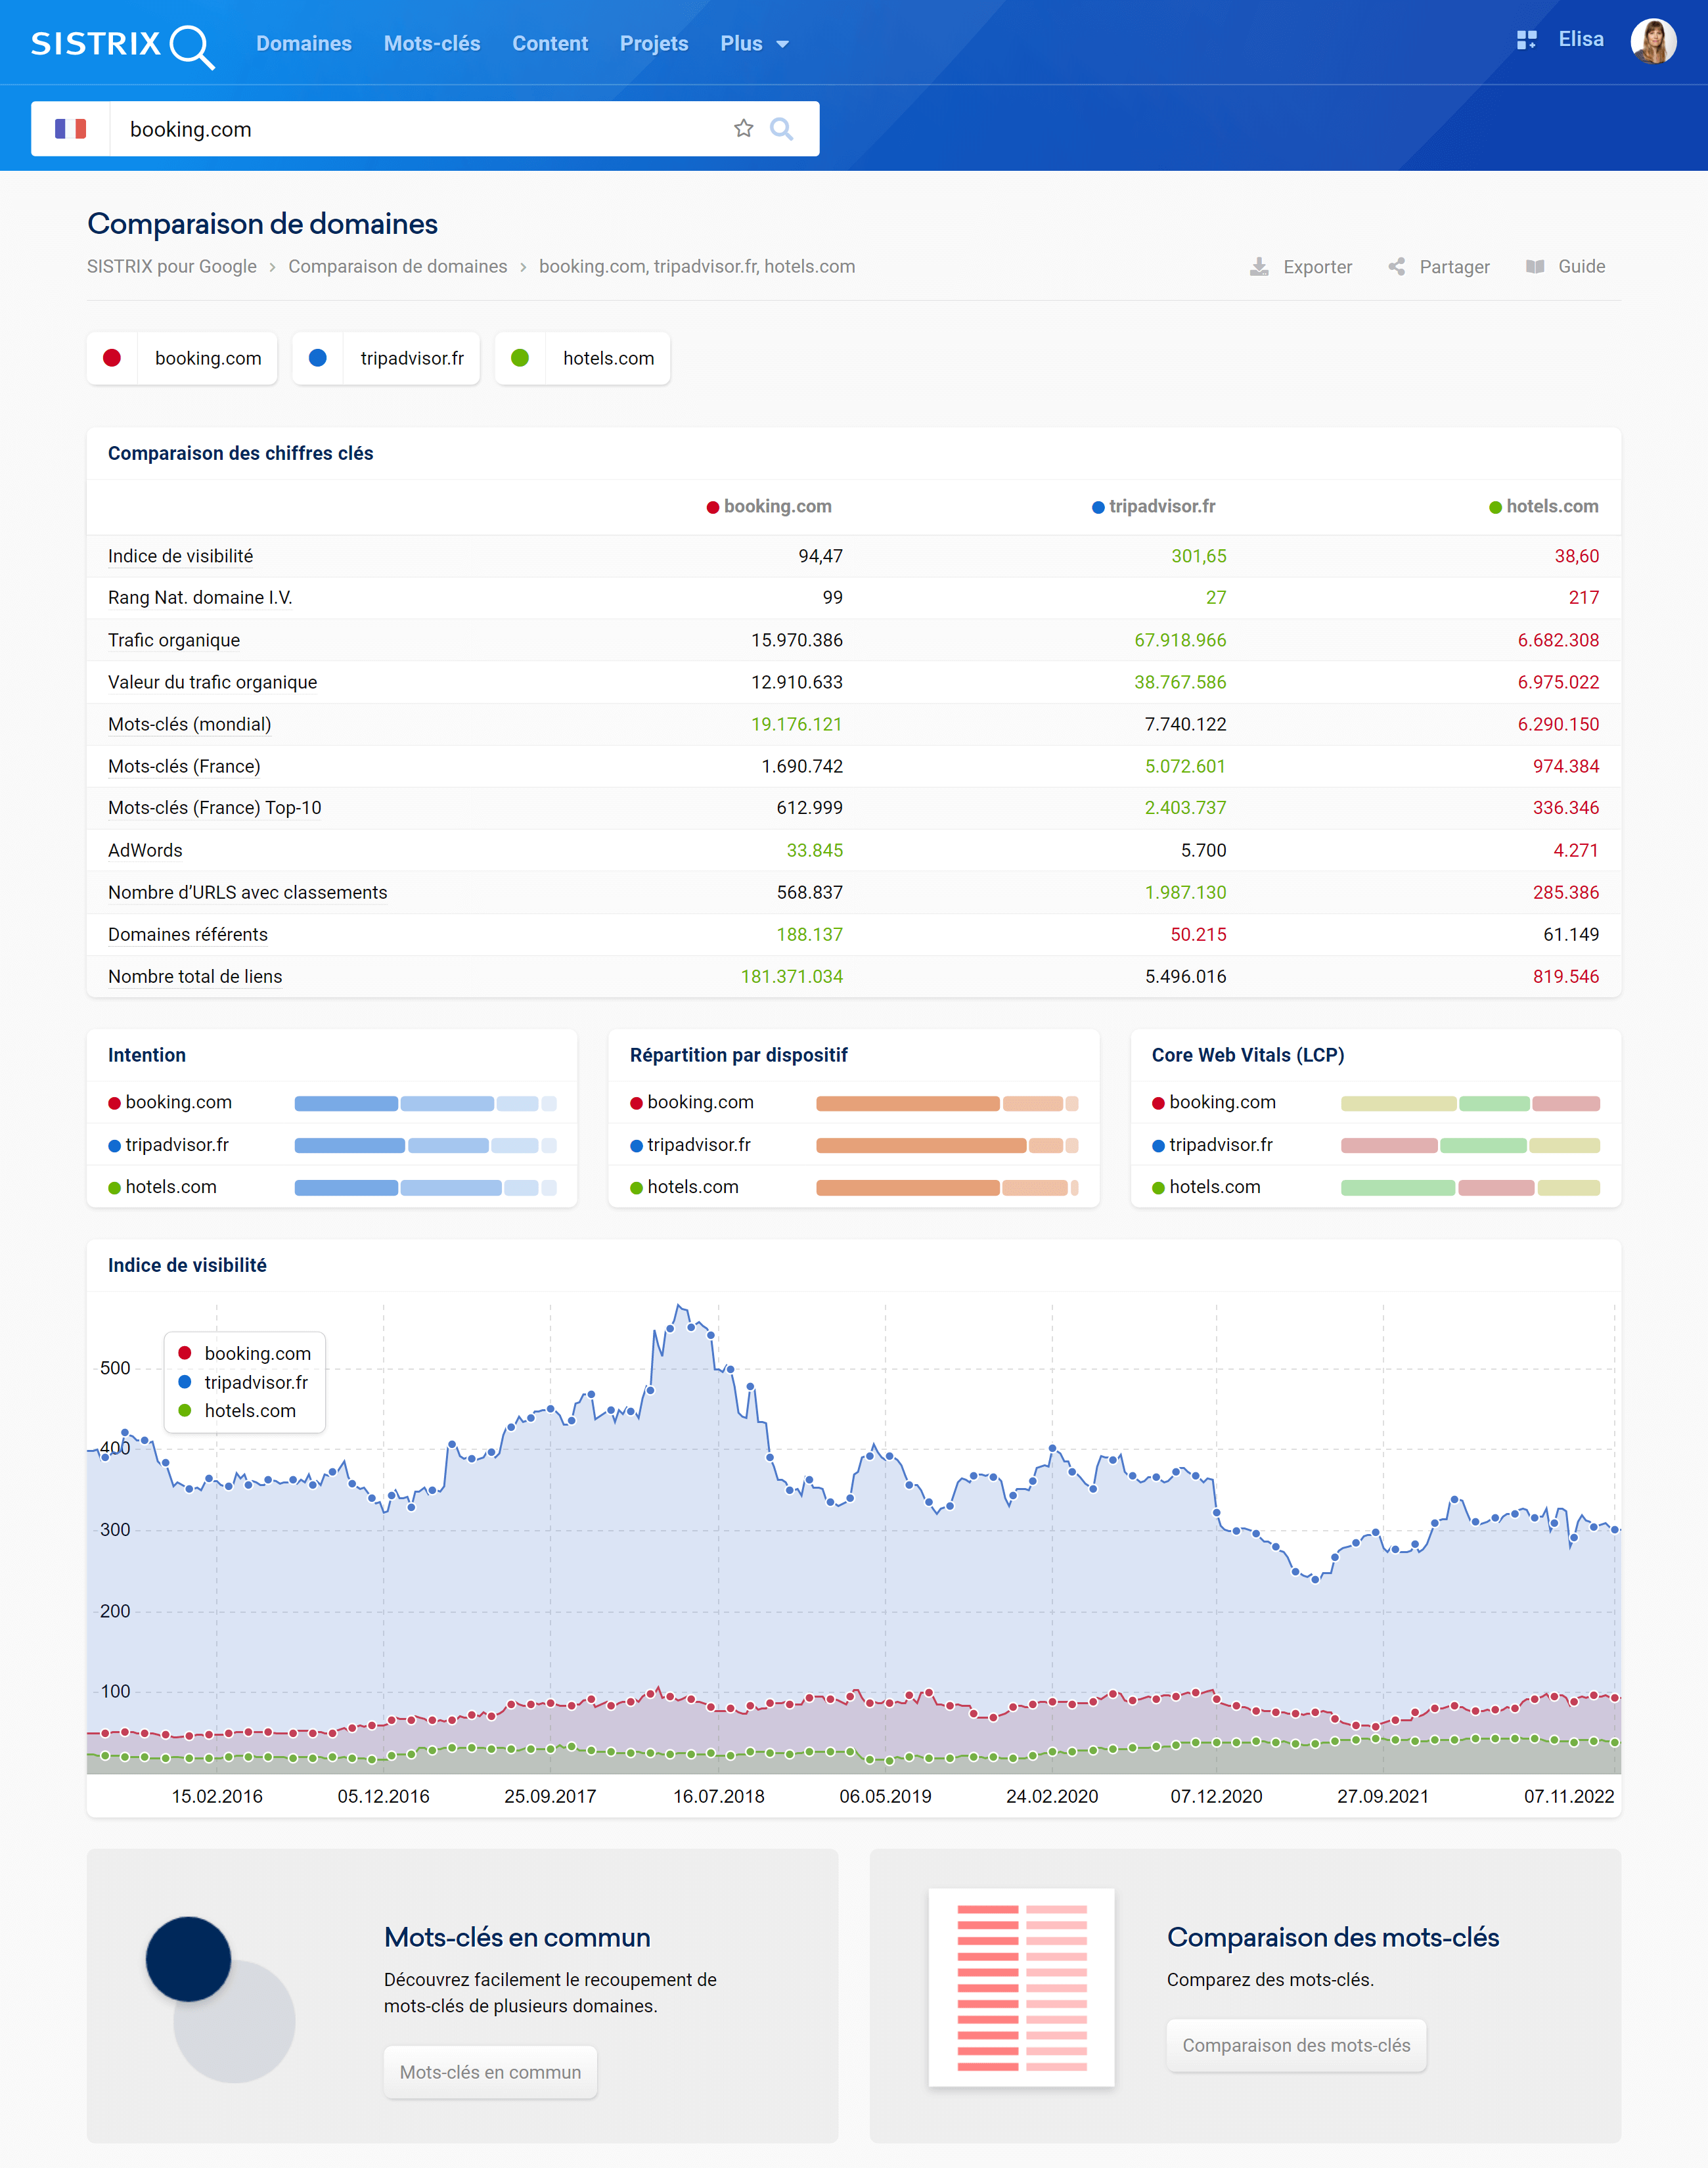Toggle hotels.com in the chart legend
This screenshot has width=1708, height=2168.
pos(237,1411)
